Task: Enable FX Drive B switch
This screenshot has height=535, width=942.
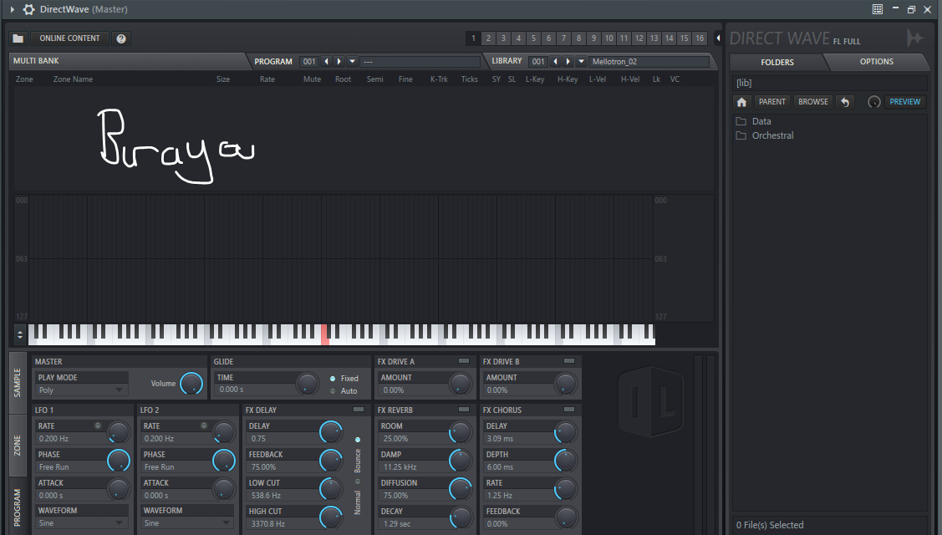Action: (x=569, y=361)
